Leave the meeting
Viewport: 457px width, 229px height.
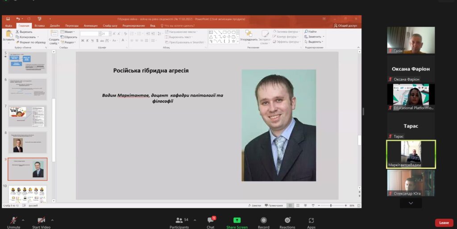click(444, 223)
